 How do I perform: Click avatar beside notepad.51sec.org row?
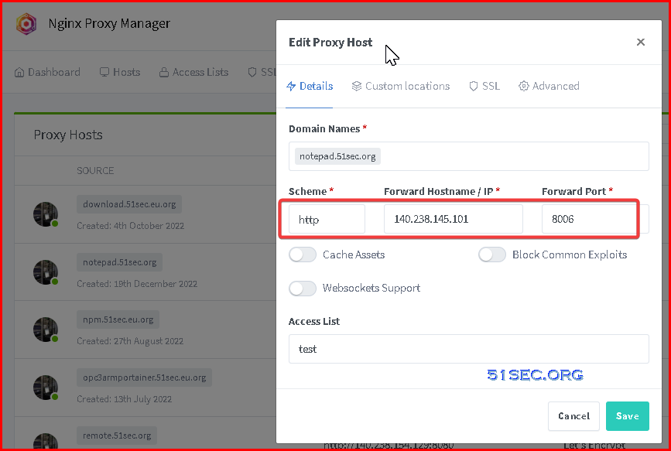(x=46, y=272)
